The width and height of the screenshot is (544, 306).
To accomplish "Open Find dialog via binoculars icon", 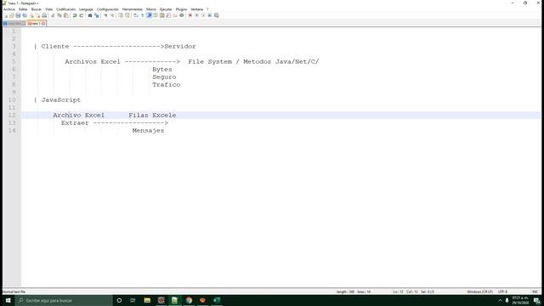I will pyautogui.click(x=90, y=15).
